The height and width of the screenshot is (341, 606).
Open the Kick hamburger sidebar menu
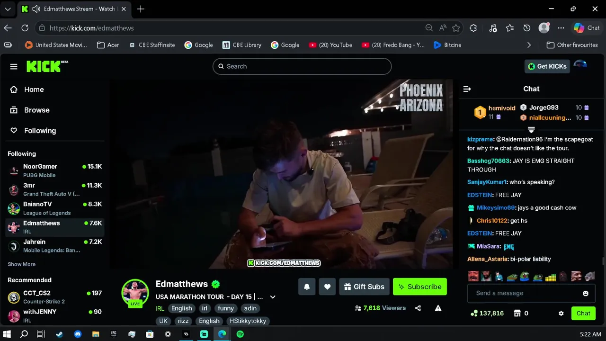(x=14, y=66)
